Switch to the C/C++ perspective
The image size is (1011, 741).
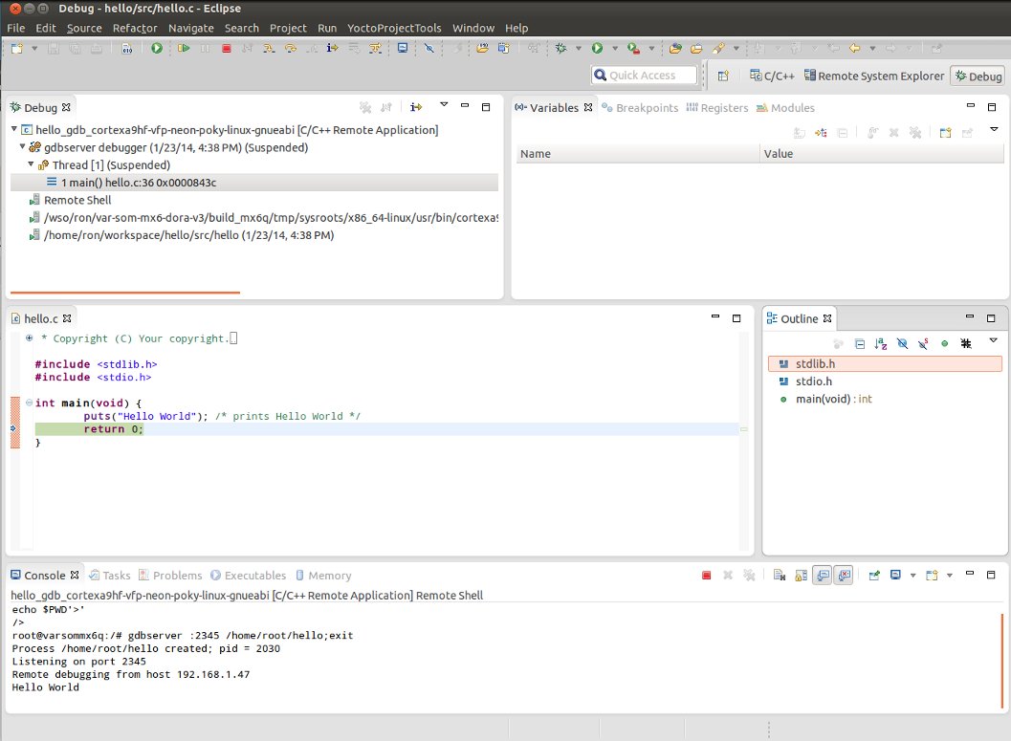click(x=773, y=76)
